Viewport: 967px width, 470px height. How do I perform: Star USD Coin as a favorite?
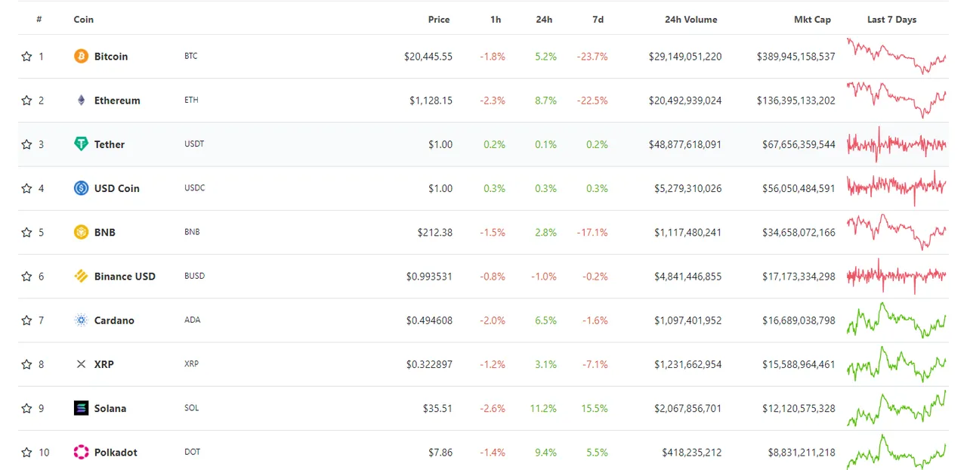tap(26, 188)
